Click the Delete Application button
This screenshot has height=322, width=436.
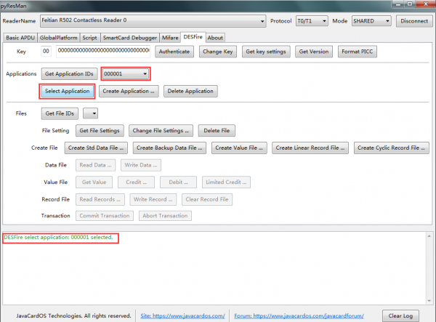[x=190, y=91]
